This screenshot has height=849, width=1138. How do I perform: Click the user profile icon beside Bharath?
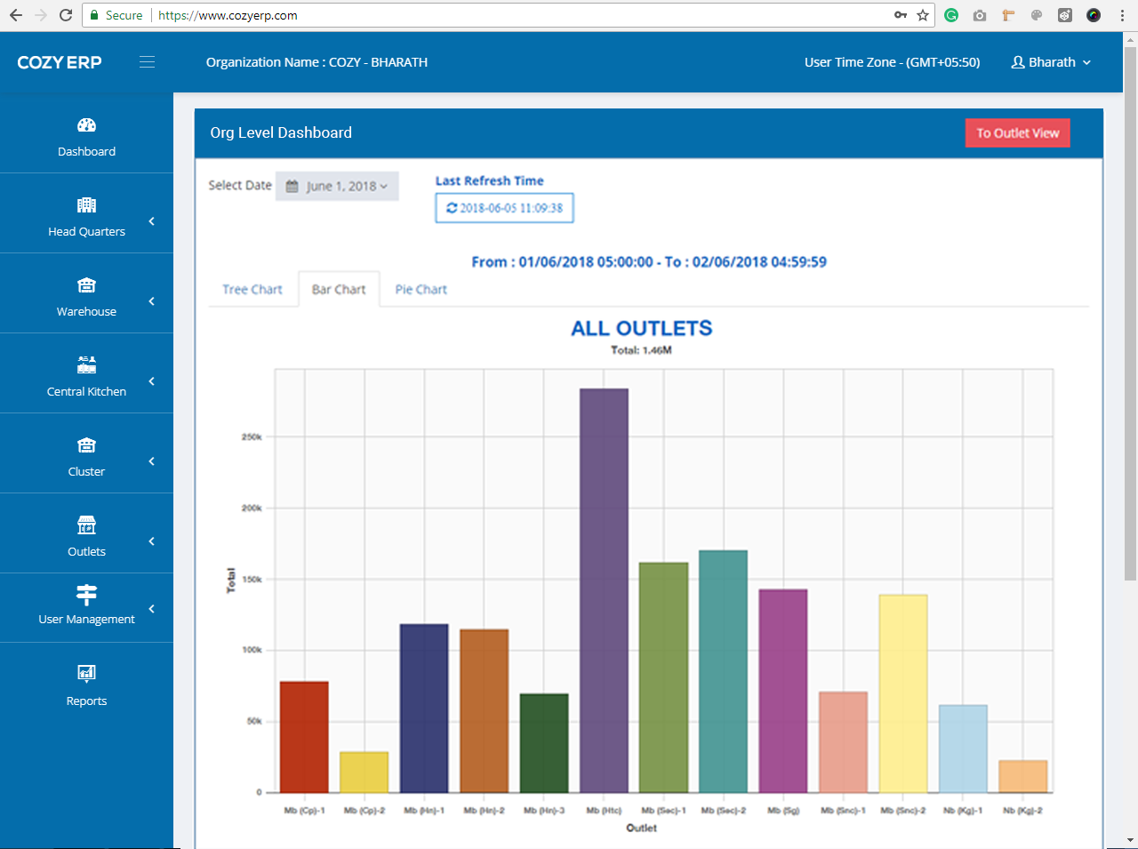pos(1018,62)
